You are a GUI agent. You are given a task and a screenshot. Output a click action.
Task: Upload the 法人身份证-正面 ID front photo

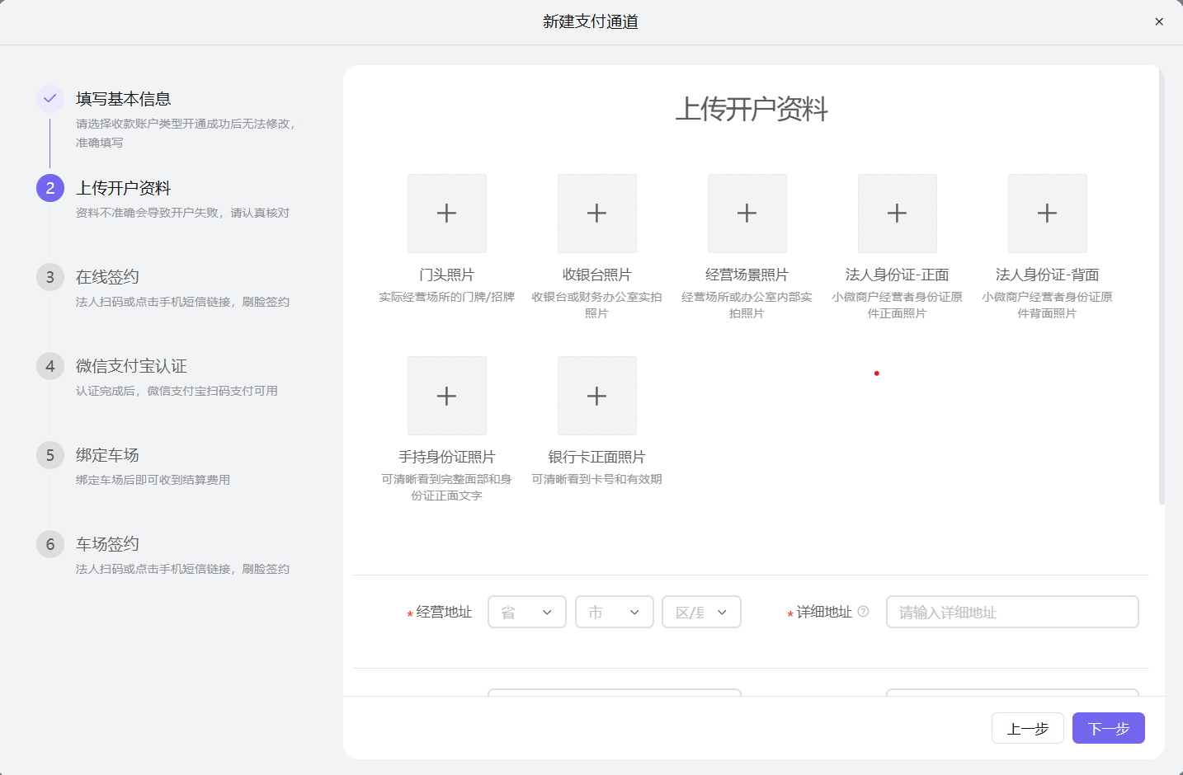click(897, 213)
